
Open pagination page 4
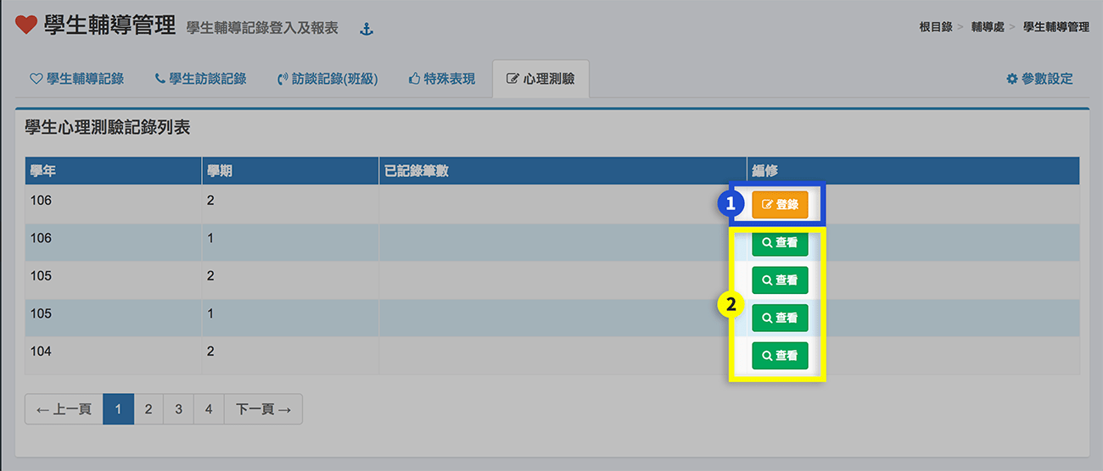coord(209,409)
